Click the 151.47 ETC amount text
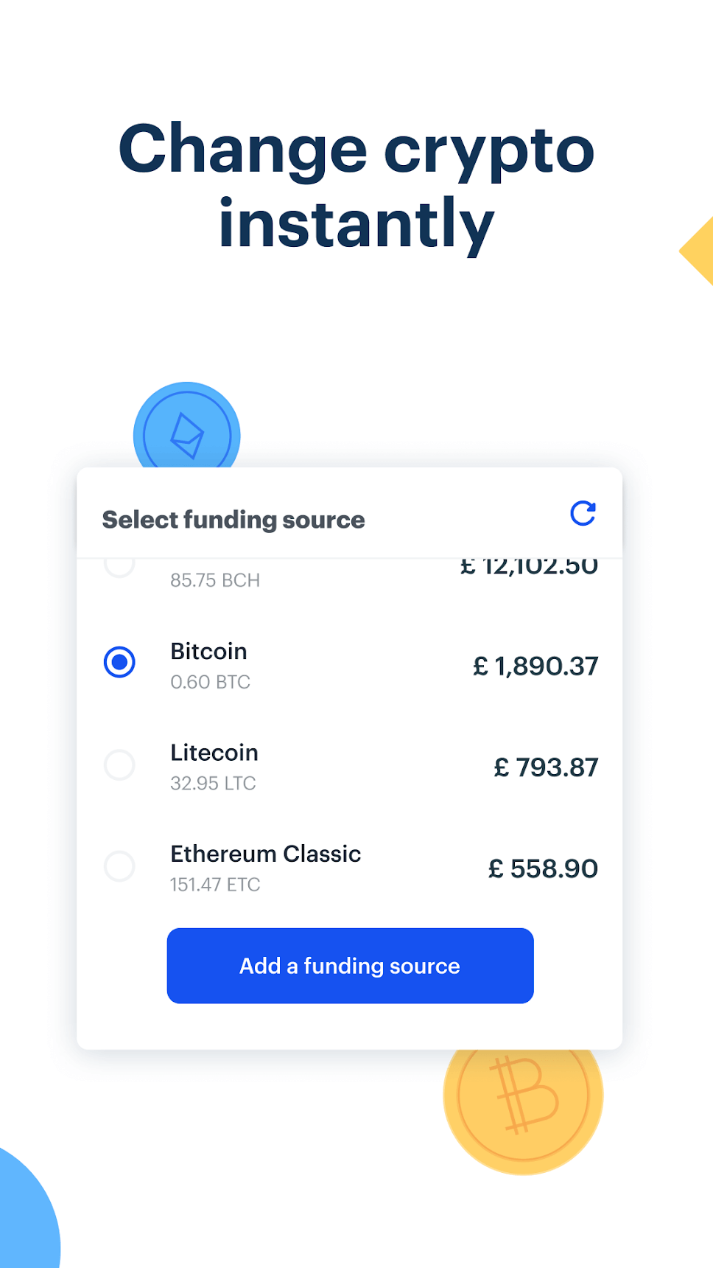 click(215, 884)
